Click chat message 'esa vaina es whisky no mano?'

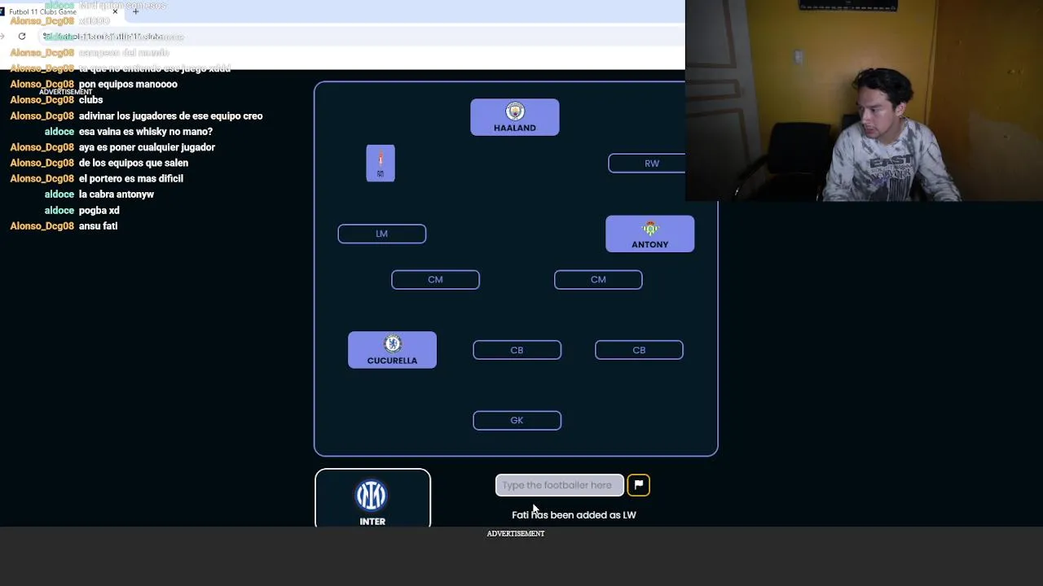point(146,131)
